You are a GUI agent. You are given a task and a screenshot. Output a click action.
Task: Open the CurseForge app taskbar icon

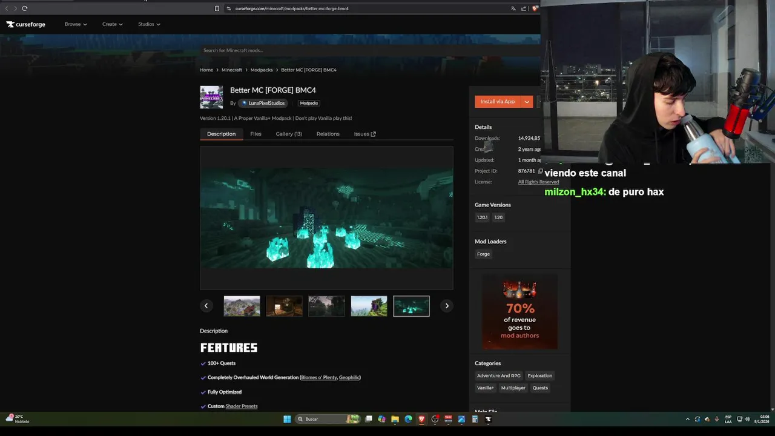(488, 419)
